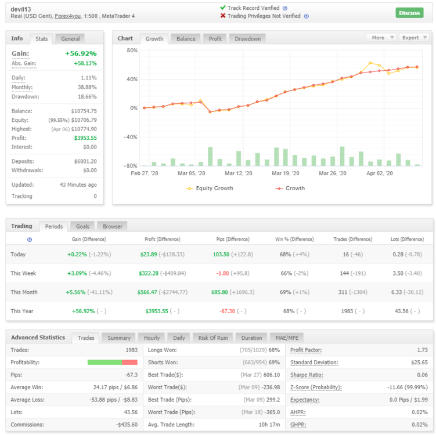The height and width of the screenshot is (435, 436).
Task: Click the This Month row label
Action: (24, 292)
